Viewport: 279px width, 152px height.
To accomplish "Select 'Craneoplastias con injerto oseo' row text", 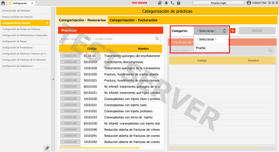I will [x=125, y=105].
